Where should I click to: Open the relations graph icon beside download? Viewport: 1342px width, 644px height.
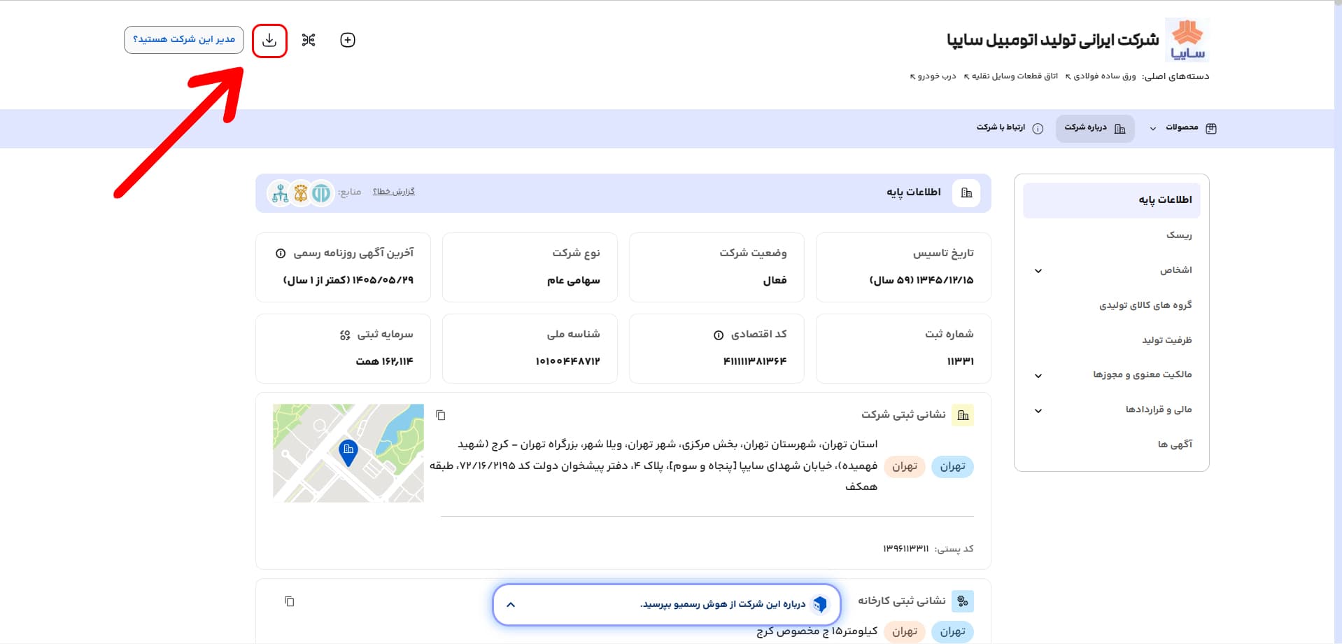[309, 40]
